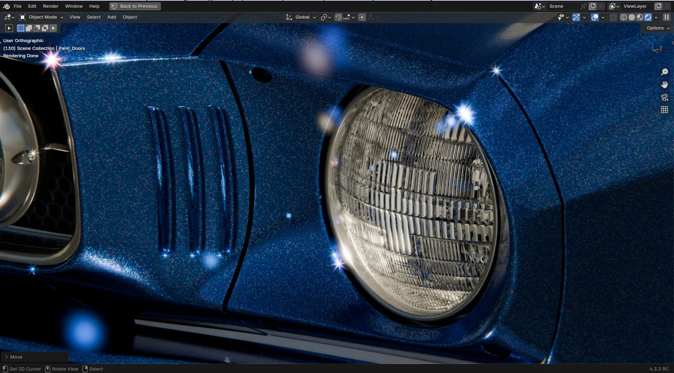Pause the viewport render preview

coord(666,17)
